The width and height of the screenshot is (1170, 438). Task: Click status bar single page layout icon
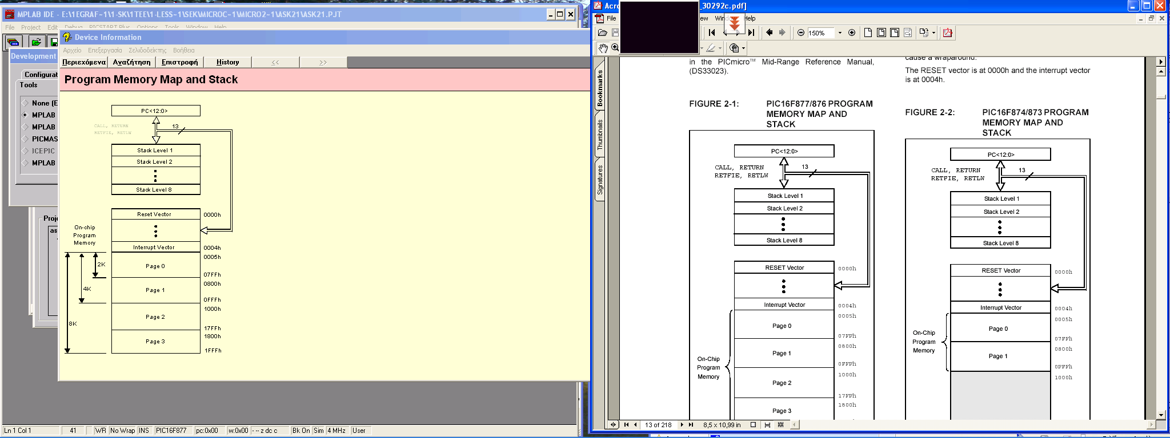tap(753, 424)
